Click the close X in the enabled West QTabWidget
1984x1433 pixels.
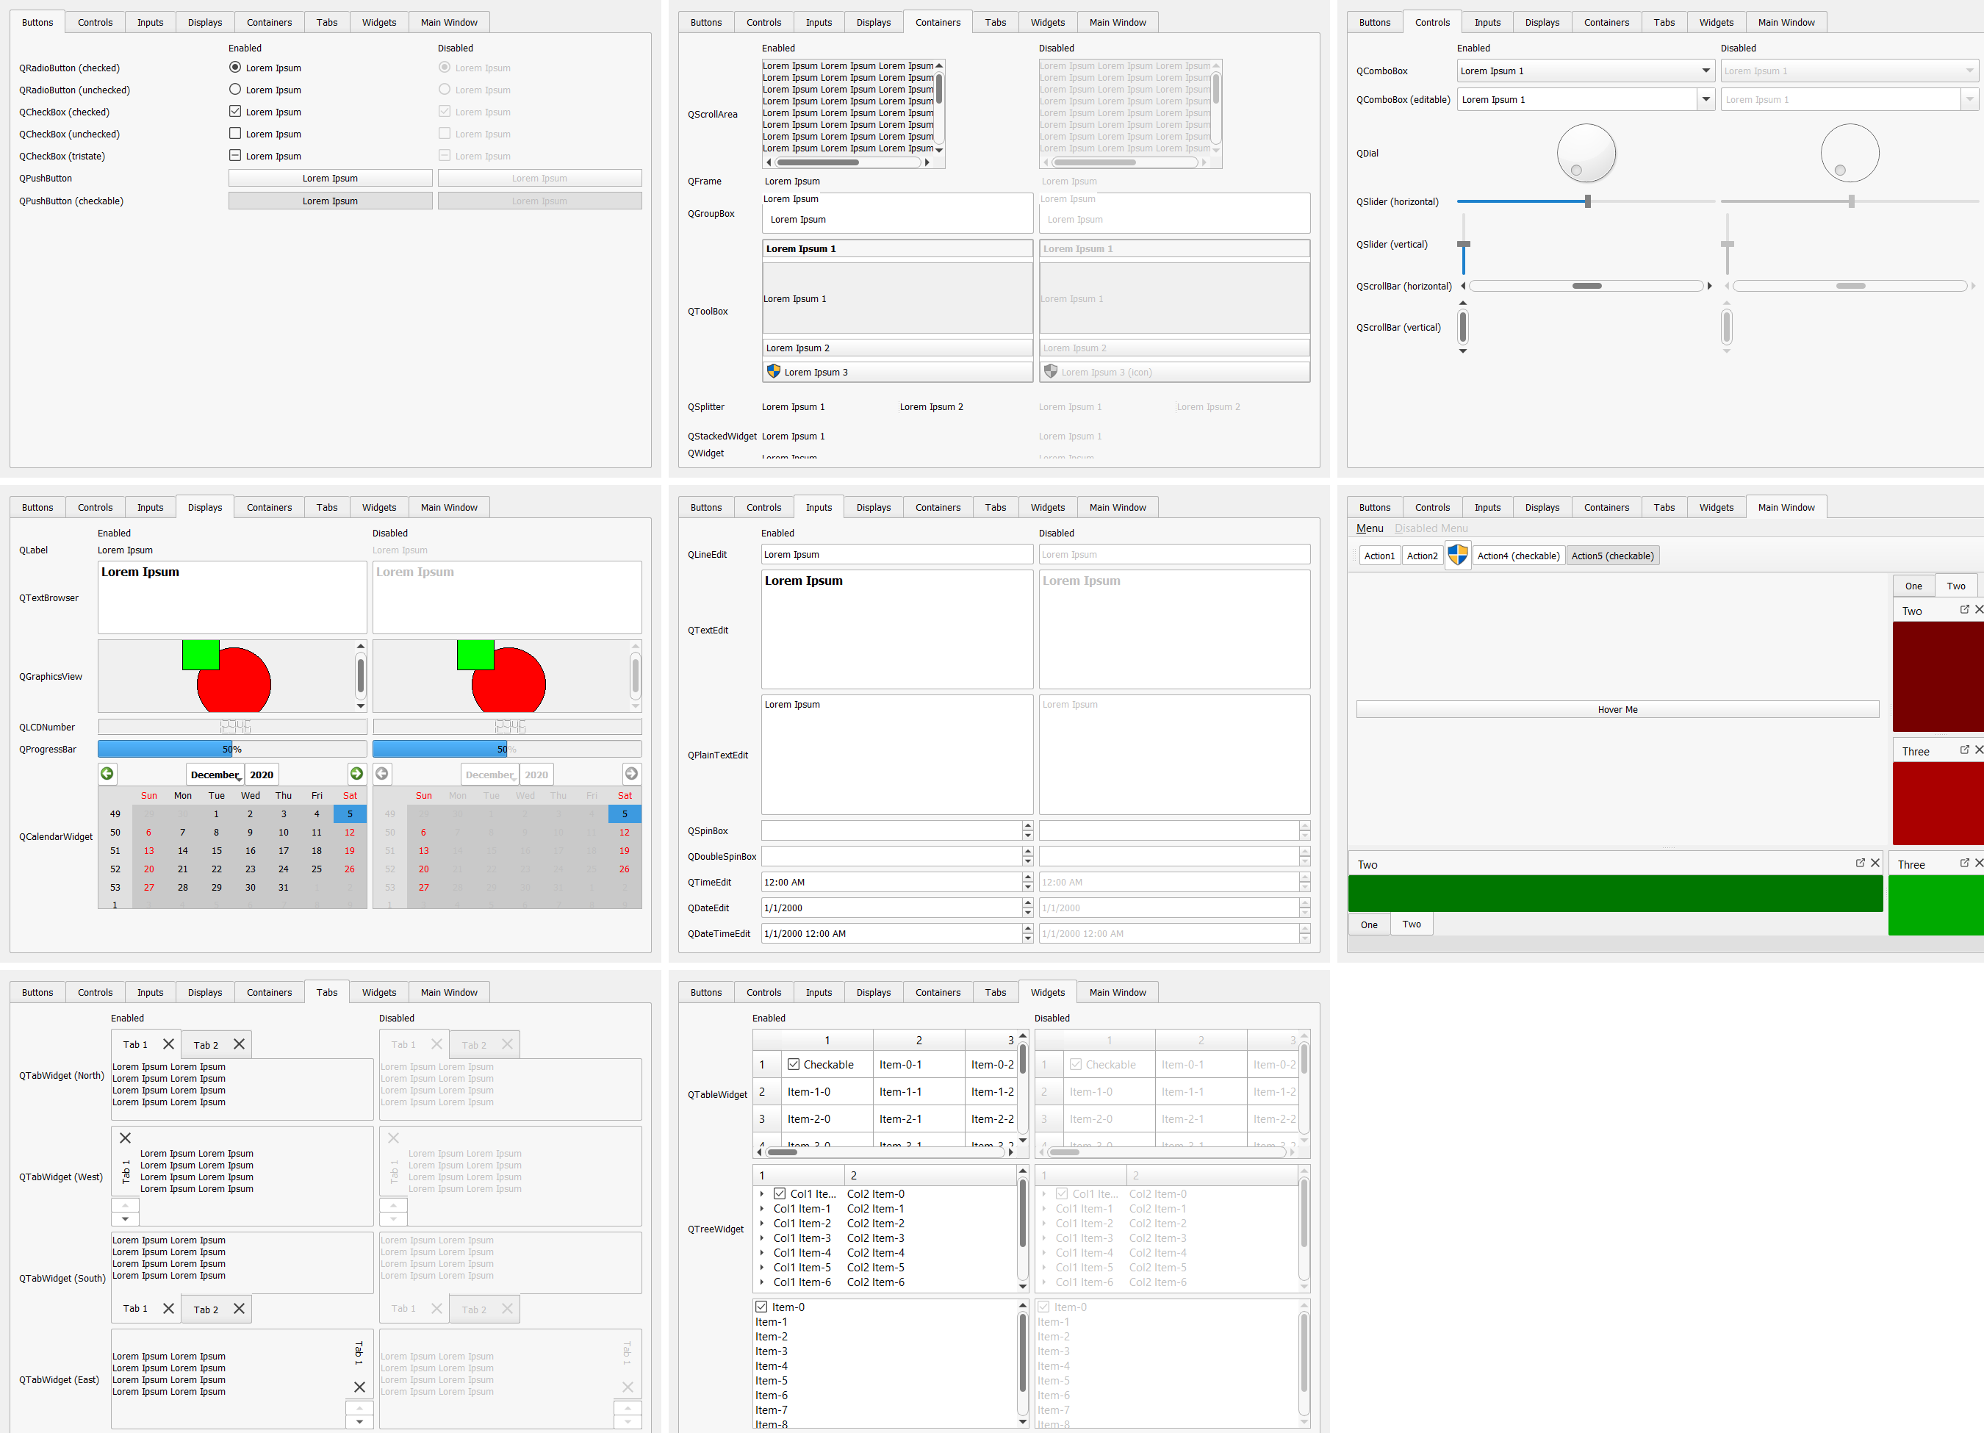tap(125, 1138)
